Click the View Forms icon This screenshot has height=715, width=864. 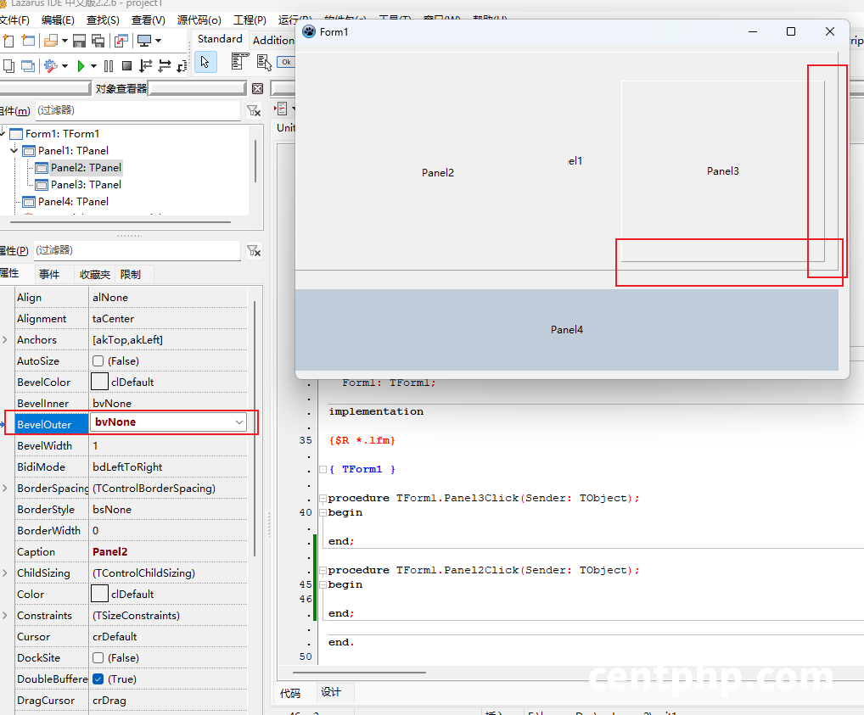pyautogui.click(x=27, y=66)
